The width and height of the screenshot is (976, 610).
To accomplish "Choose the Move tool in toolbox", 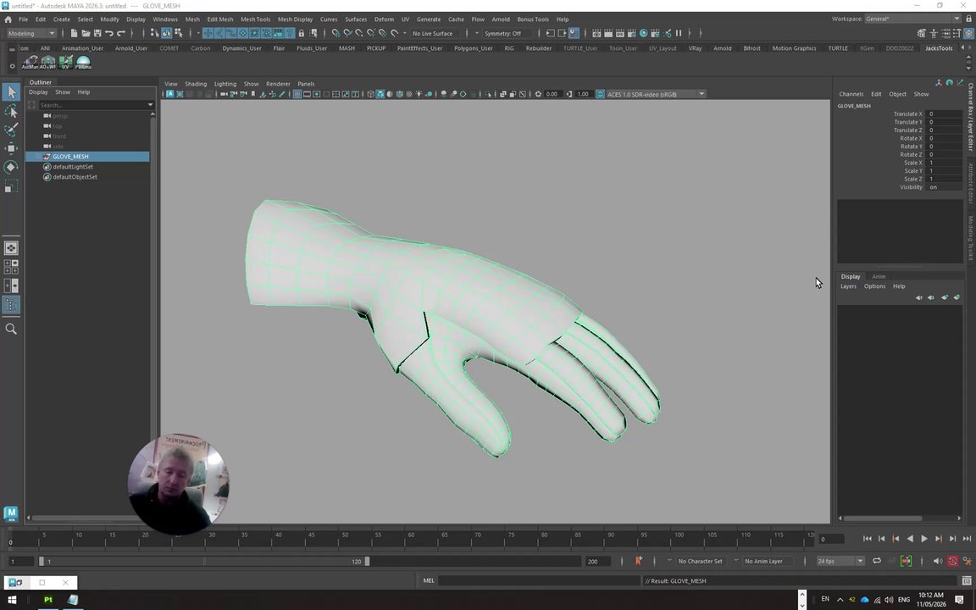I will coord(11,148).
